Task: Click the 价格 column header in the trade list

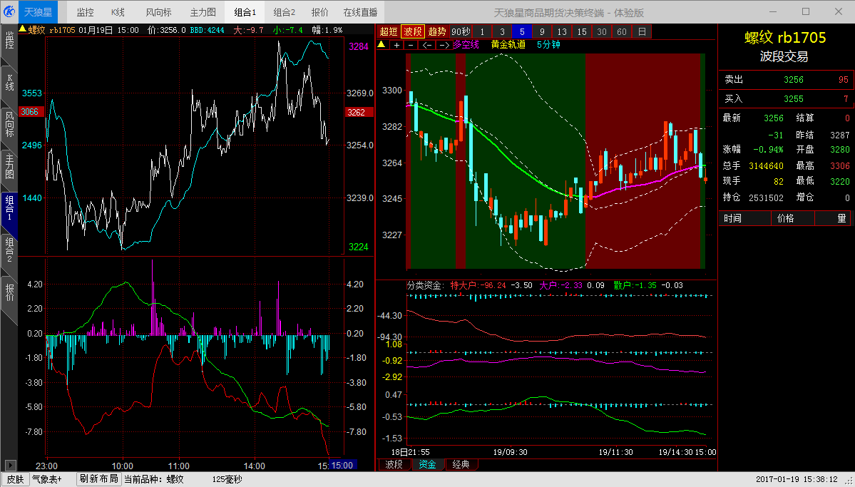Action: pos(785,218)
